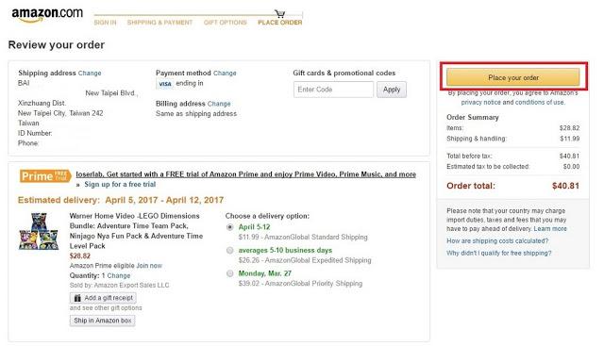Change the billing address
This screenshot has width=604, height=346.
point(219,104)
